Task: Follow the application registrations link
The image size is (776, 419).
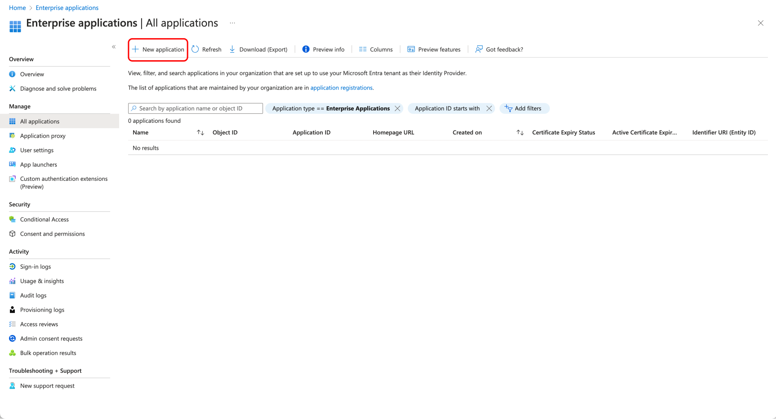Action: [341, 88]
